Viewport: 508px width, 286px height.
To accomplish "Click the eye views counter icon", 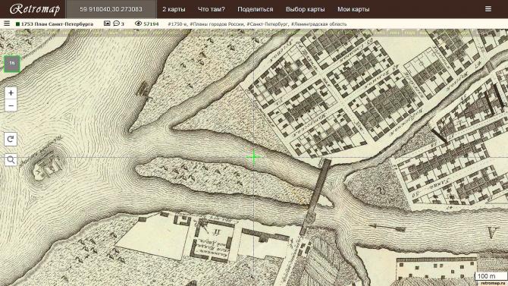I will tap(138, 24).
